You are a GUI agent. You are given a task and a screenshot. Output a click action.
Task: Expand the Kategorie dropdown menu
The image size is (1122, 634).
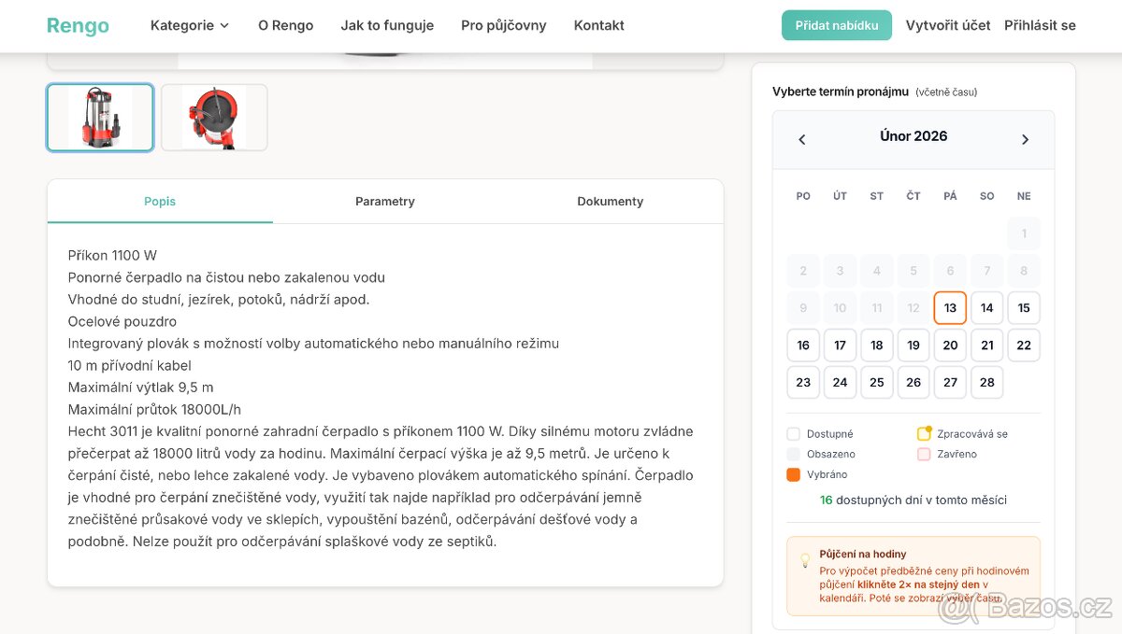[x=190, y=25]
